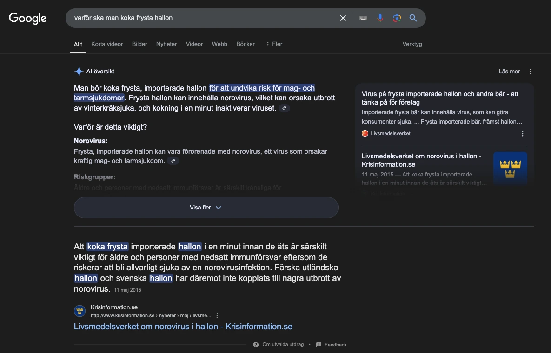Expand the AI overview with Visa fler
The image size is (551, 353).
pyautogui.click(x=206, y=208)
